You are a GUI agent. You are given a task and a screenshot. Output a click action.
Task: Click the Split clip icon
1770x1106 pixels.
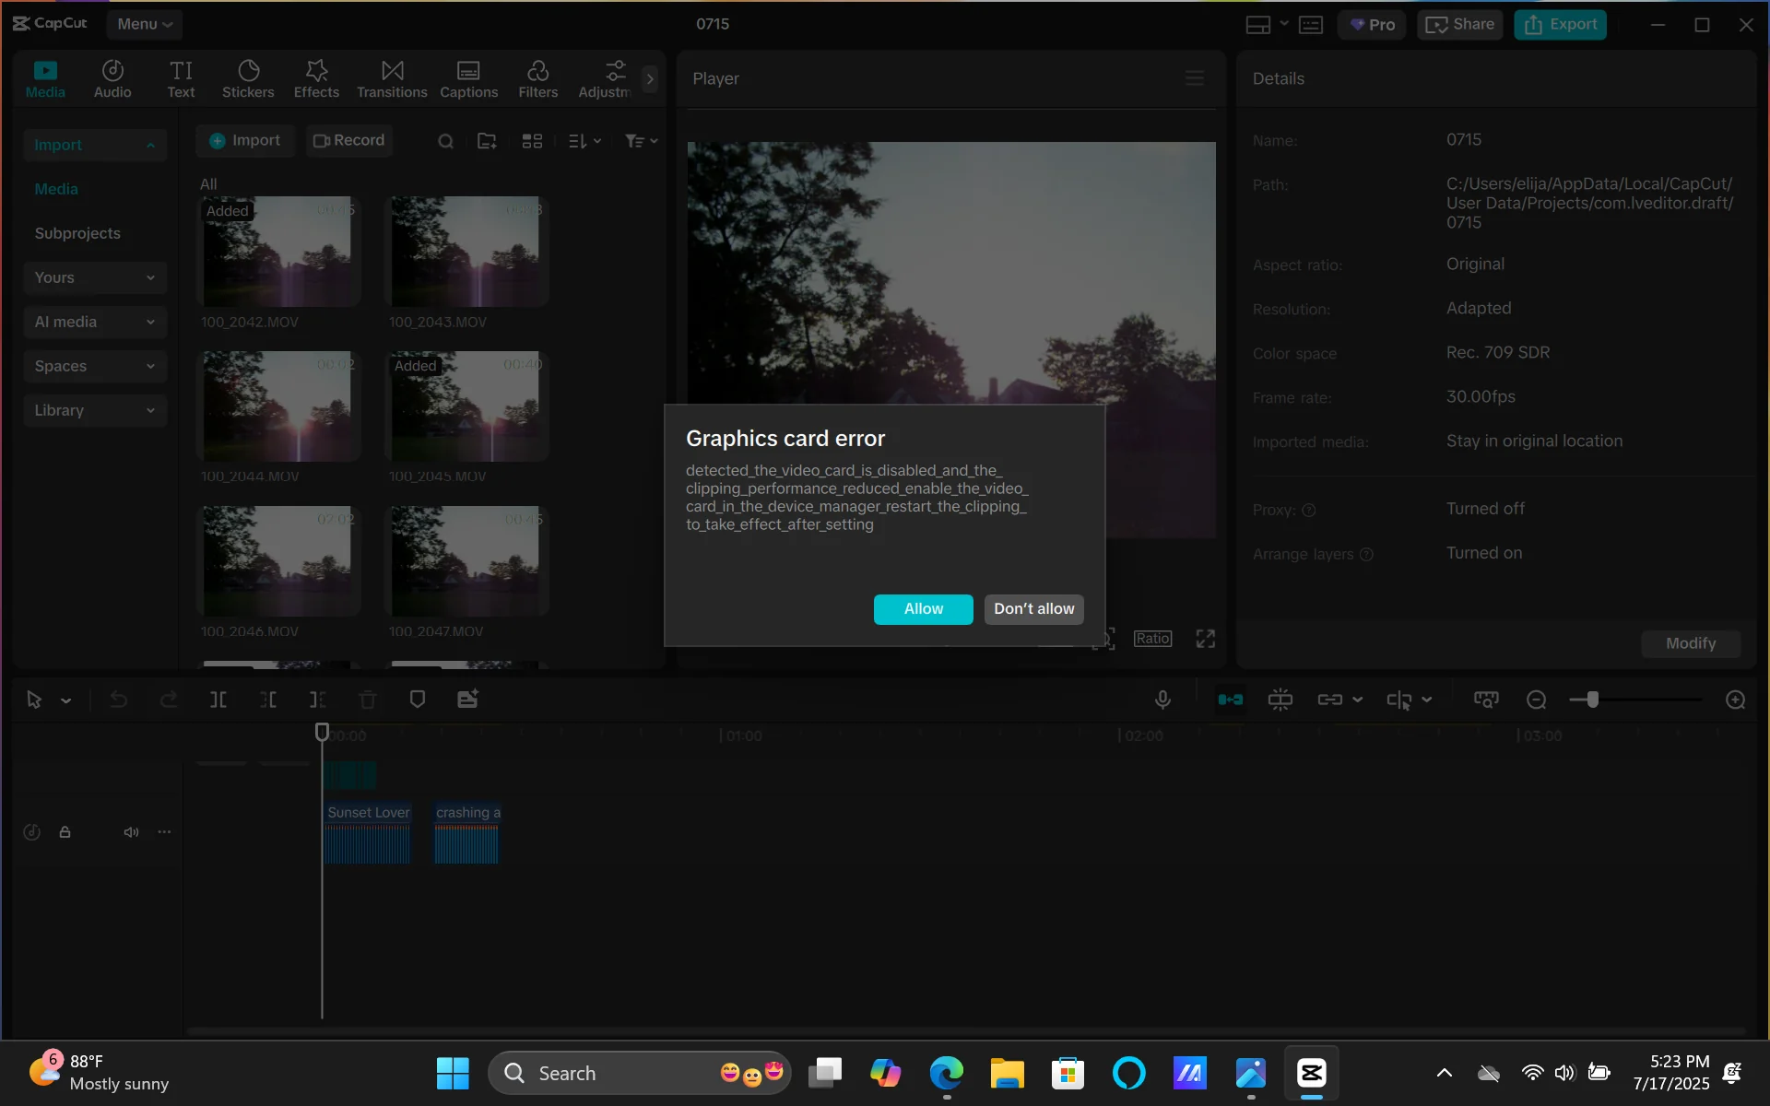tap(218, 700)
